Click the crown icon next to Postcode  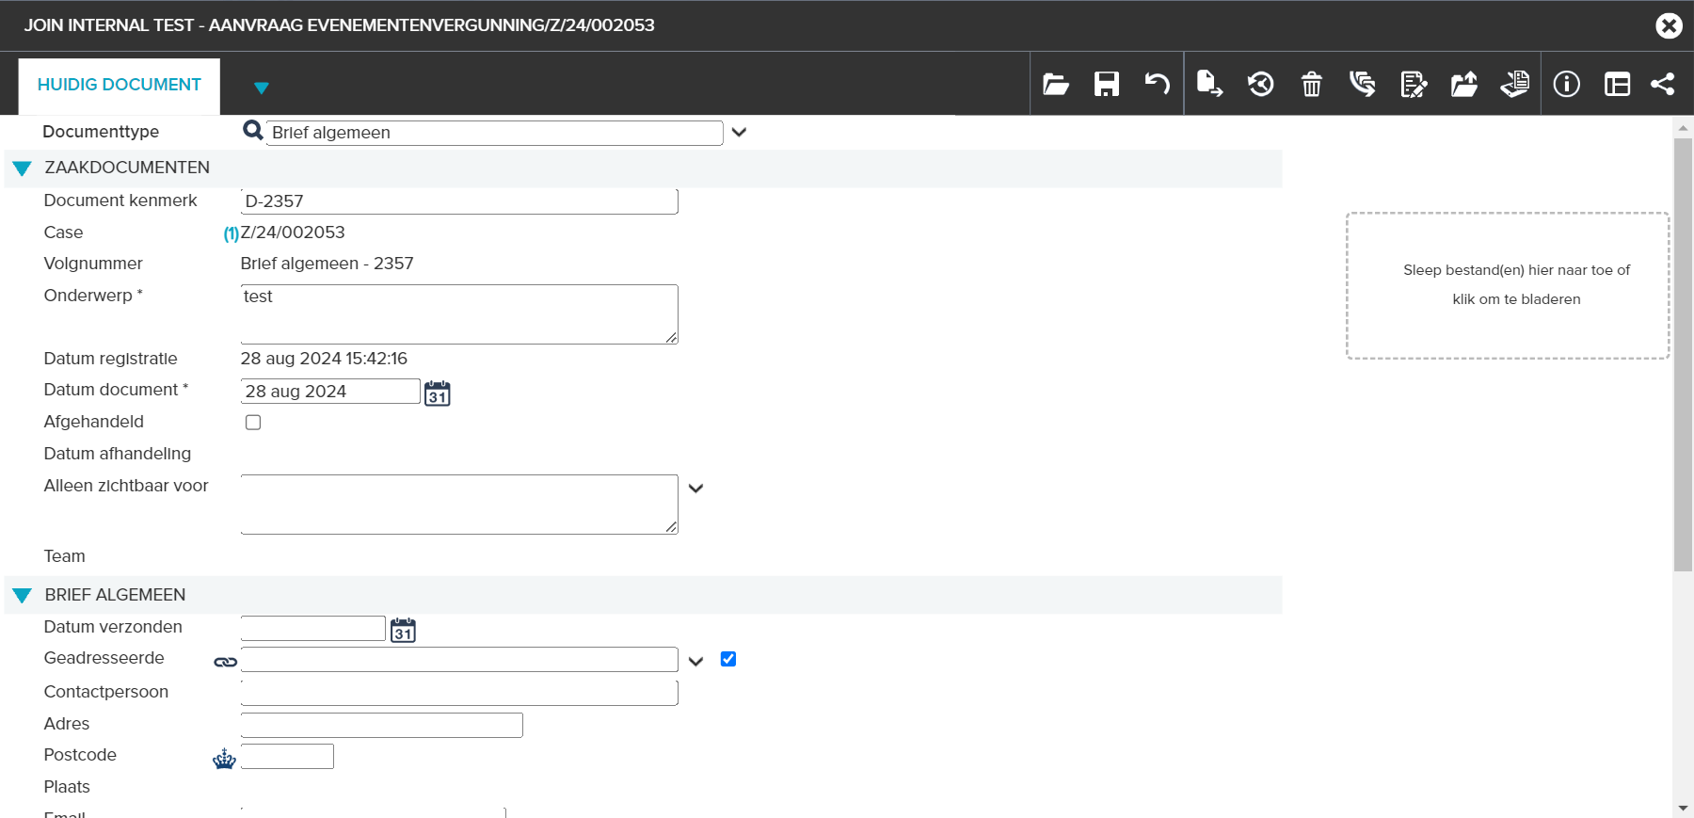(224, 759)
